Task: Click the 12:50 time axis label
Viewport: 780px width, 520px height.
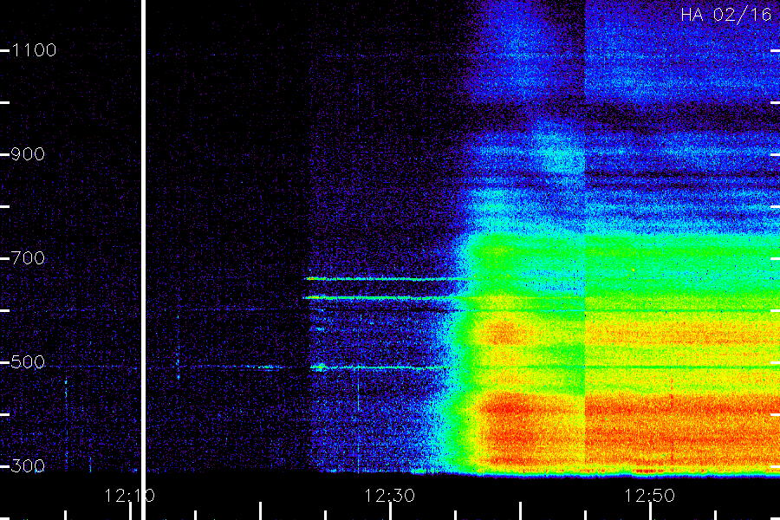Action: click(x=649, y=496)
